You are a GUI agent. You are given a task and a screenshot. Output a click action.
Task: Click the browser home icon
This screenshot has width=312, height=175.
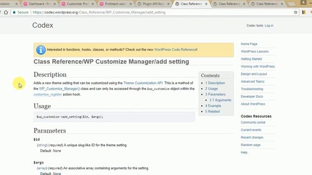tap(6, 12)
